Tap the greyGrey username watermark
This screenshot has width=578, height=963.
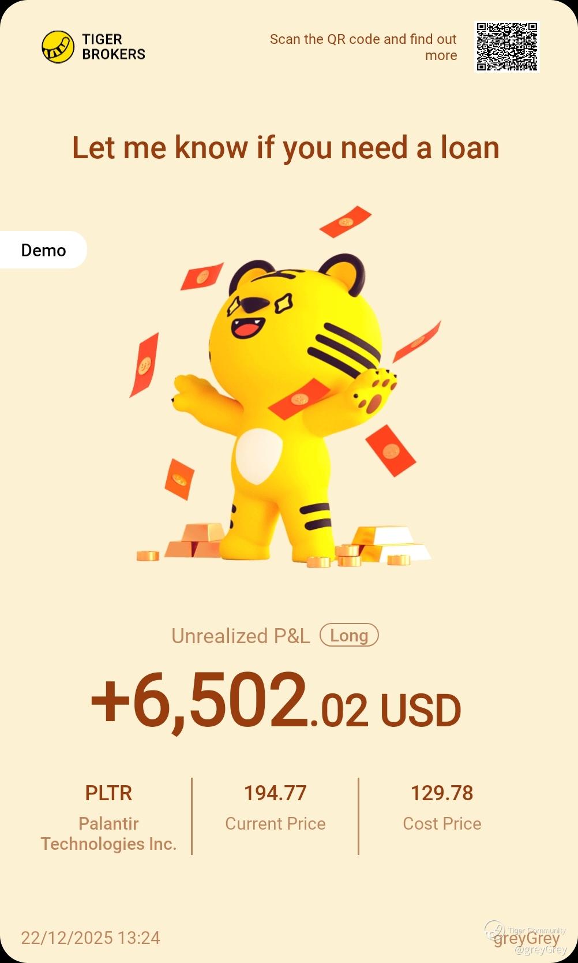[527, 938]
